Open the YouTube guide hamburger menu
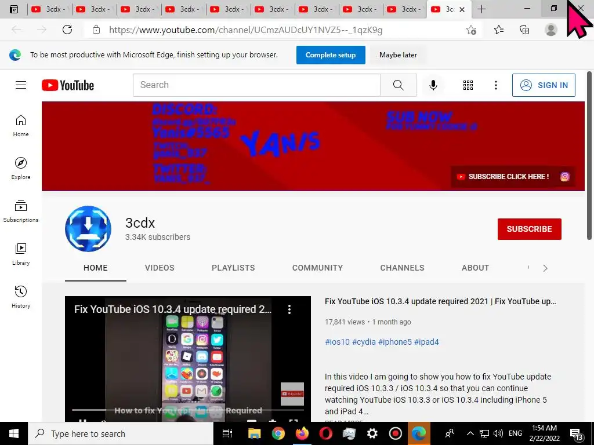The width and height of the screenshot is (594, 445). pyautogui.click(x=21, y=85)
